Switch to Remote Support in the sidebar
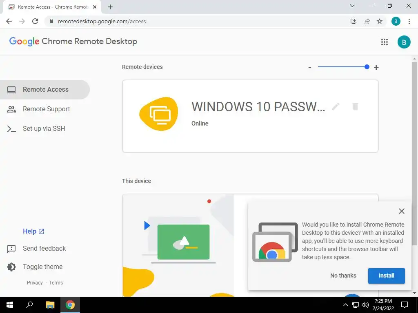The image size is (418, 313). point(45,109)
